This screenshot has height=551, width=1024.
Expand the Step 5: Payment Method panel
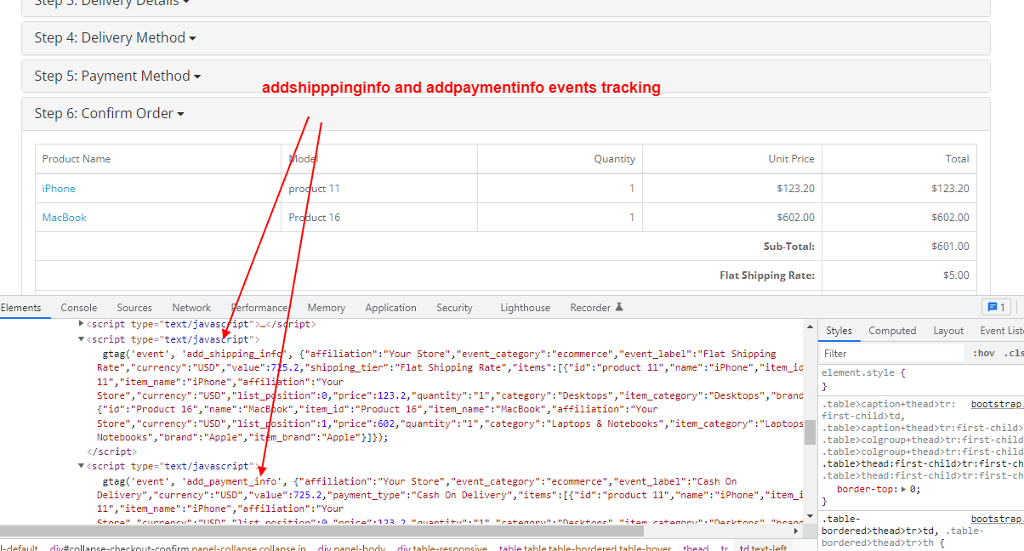point(117,76)
